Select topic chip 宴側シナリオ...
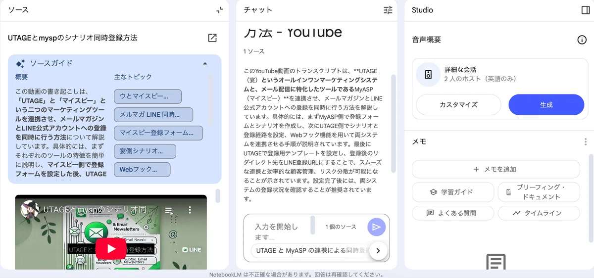Screen dimensions: 594x278 [145, 151]
